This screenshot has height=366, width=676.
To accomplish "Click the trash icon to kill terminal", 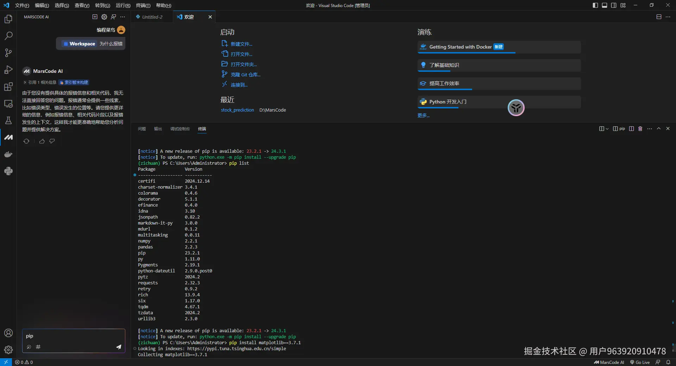I will click(x=640, y=129).
